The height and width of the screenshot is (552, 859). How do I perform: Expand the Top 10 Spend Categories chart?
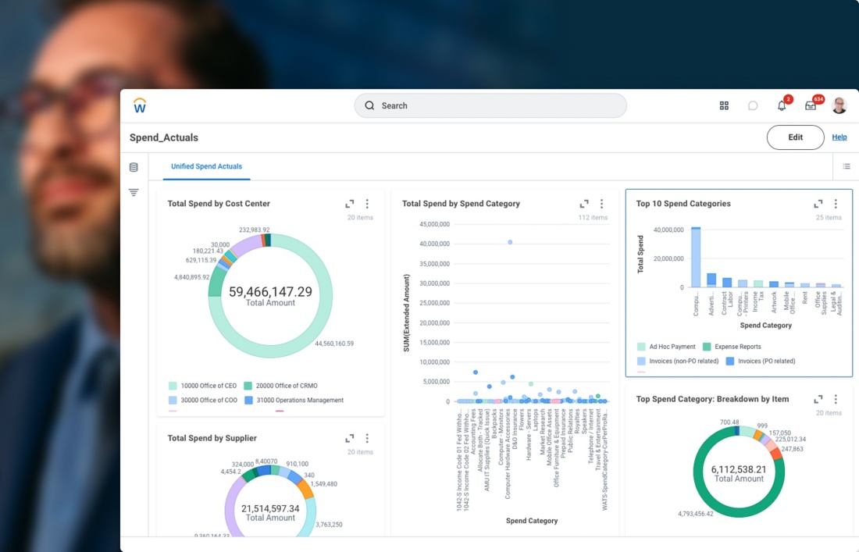818,204
